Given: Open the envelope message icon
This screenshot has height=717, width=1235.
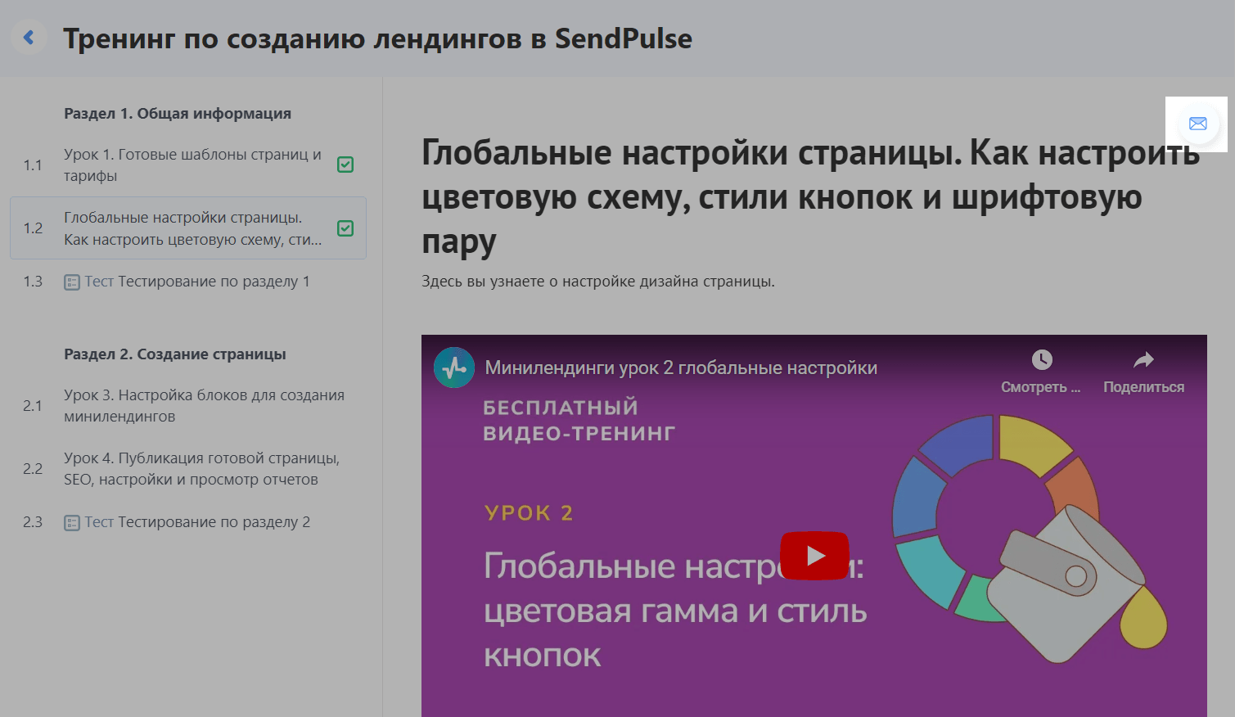Looking at the screenshot, I should [1197, 124].
